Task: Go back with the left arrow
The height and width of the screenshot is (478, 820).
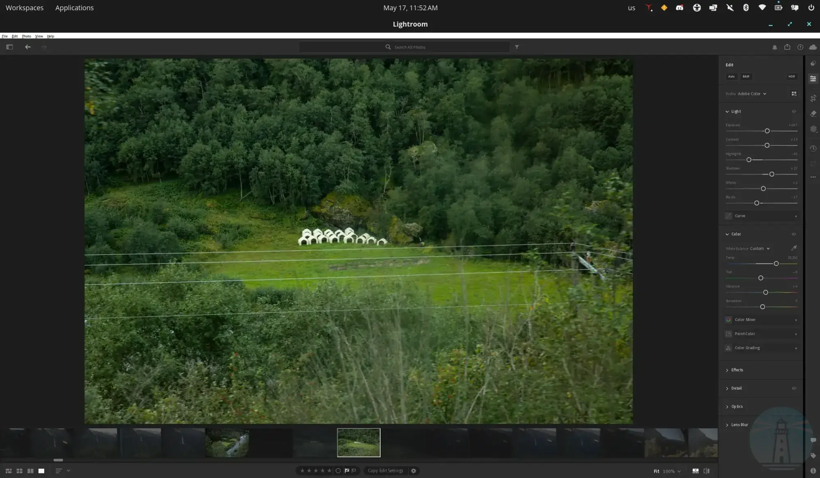Action: [28, 47]
